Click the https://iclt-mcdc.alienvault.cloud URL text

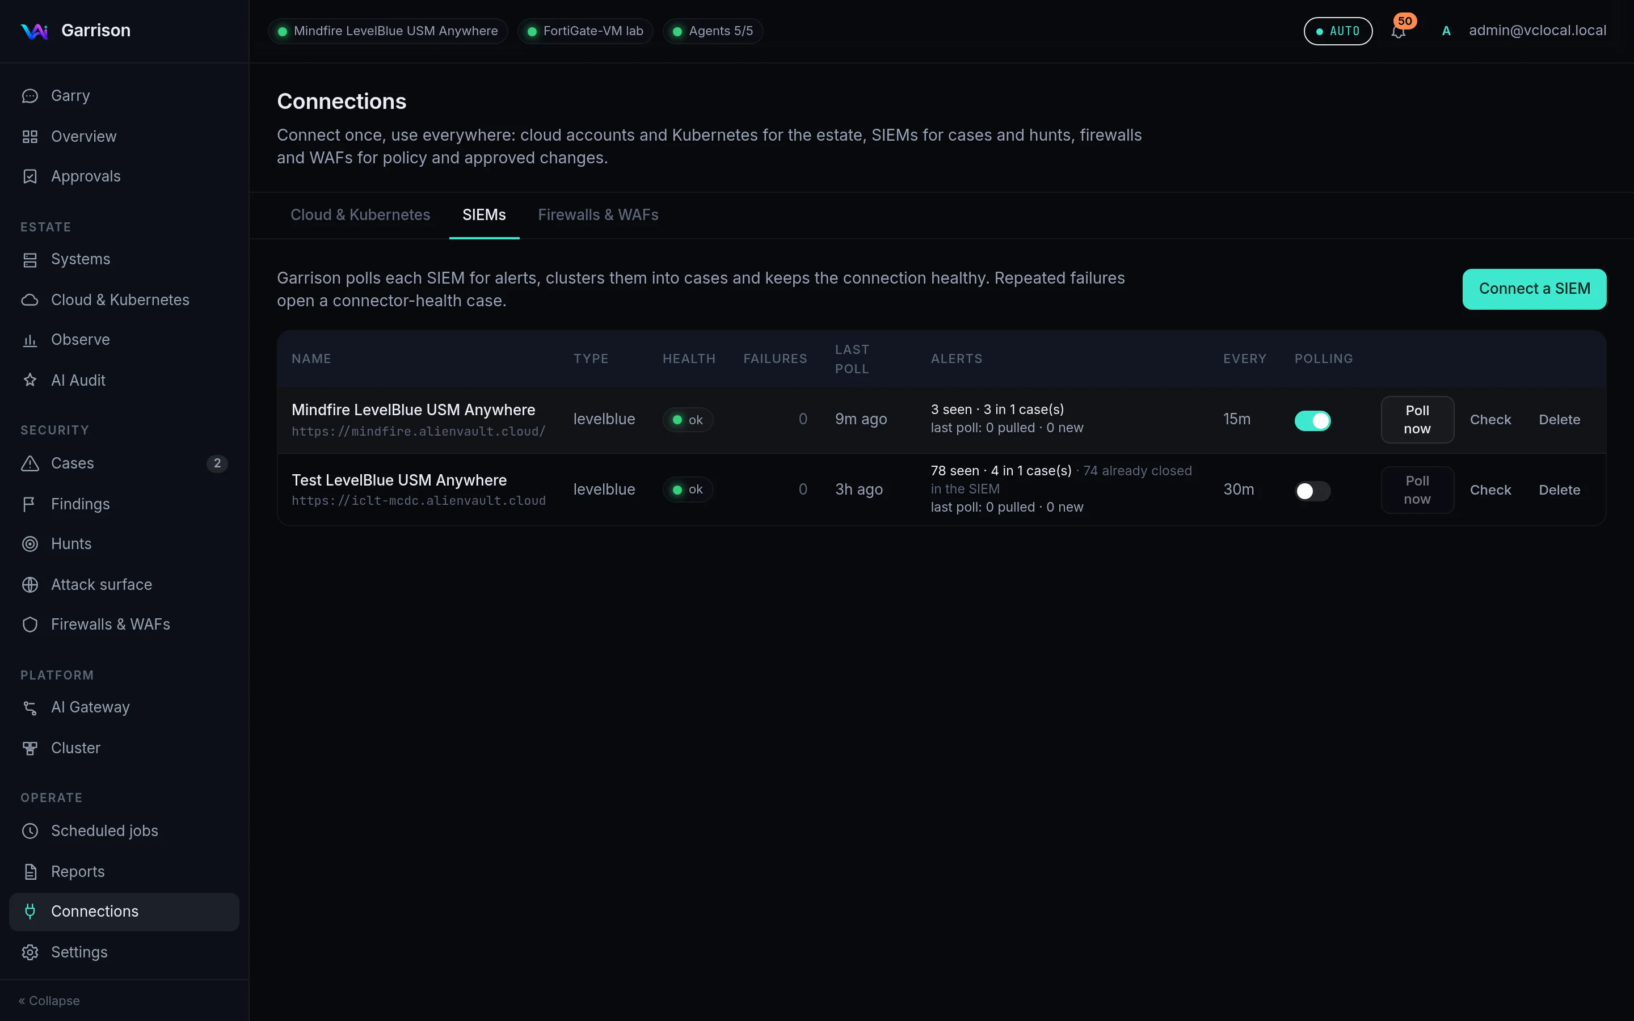pos(419,501)
